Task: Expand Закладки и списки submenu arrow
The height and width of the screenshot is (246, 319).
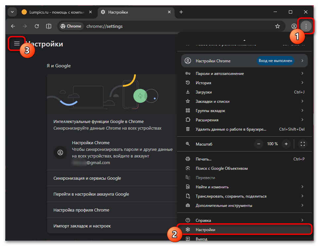Action: (302, 101)
